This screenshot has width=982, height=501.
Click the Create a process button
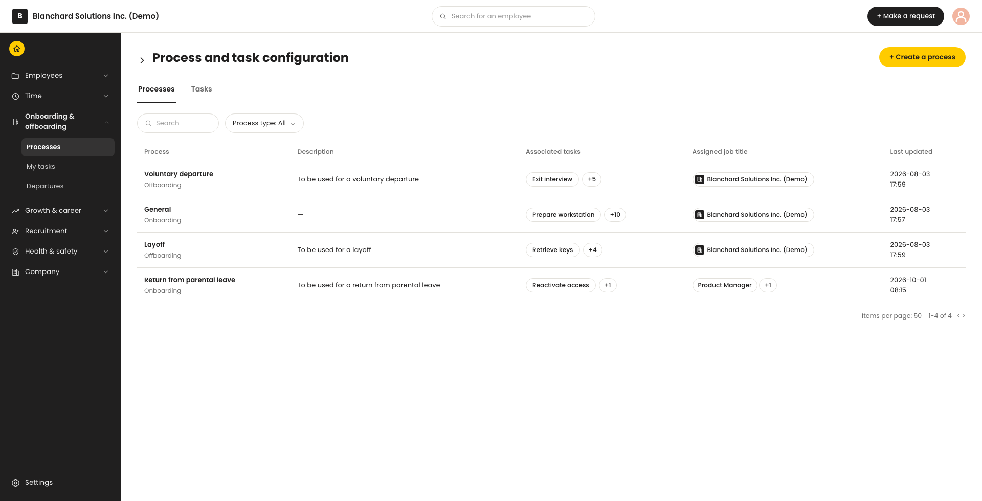[x=922, y=57]
